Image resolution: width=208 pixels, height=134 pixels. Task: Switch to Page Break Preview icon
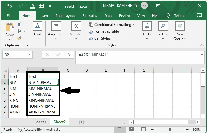pos(143,129)
